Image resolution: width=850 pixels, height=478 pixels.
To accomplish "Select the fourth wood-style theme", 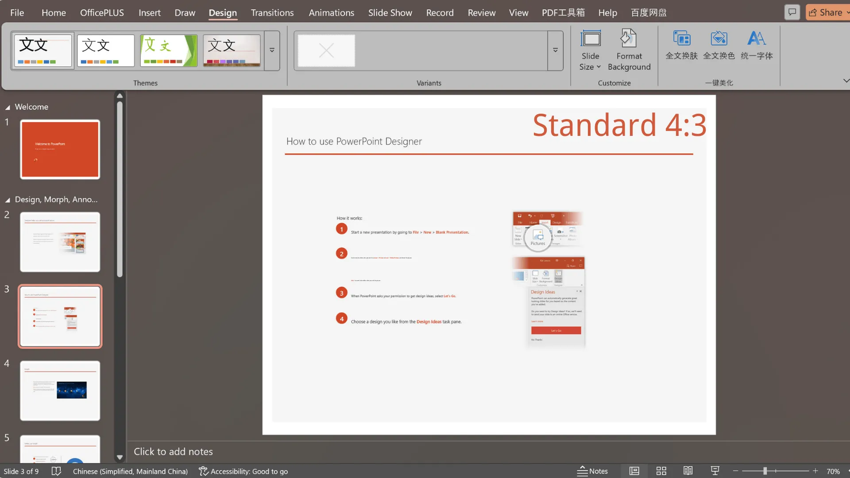I will pyautogui.click(x=232, y=50).
